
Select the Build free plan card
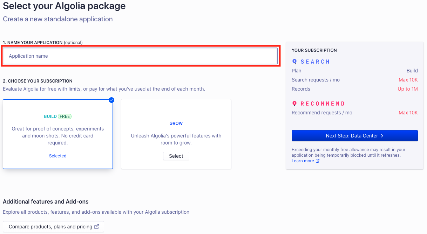(x=58, y=134)
